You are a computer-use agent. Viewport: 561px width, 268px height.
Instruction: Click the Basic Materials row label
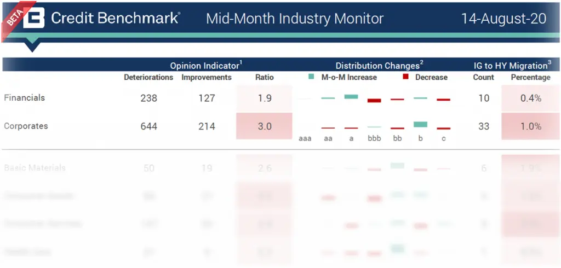(x=35, y=167)
